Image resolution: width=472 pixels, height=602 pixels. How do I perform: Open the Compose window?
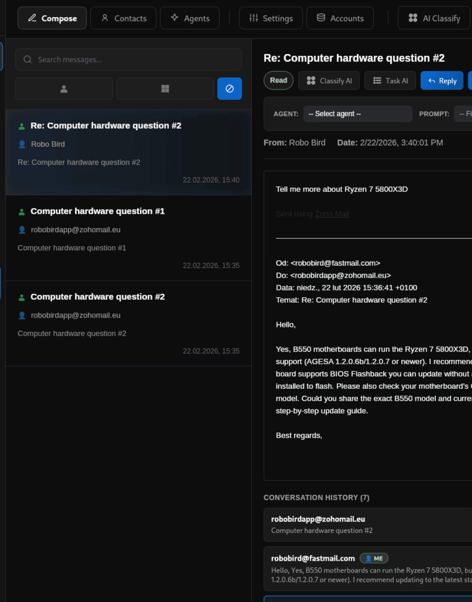[x=52, y=18]
